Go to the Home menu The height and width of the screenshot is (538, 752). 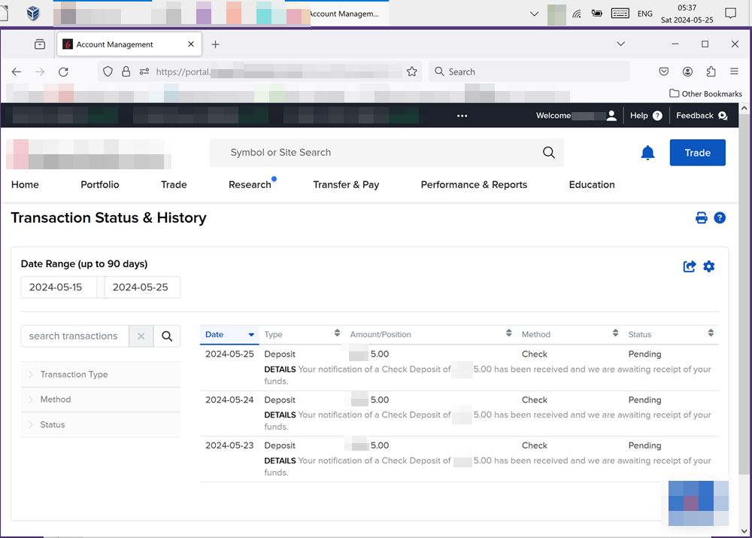(25, 185)
